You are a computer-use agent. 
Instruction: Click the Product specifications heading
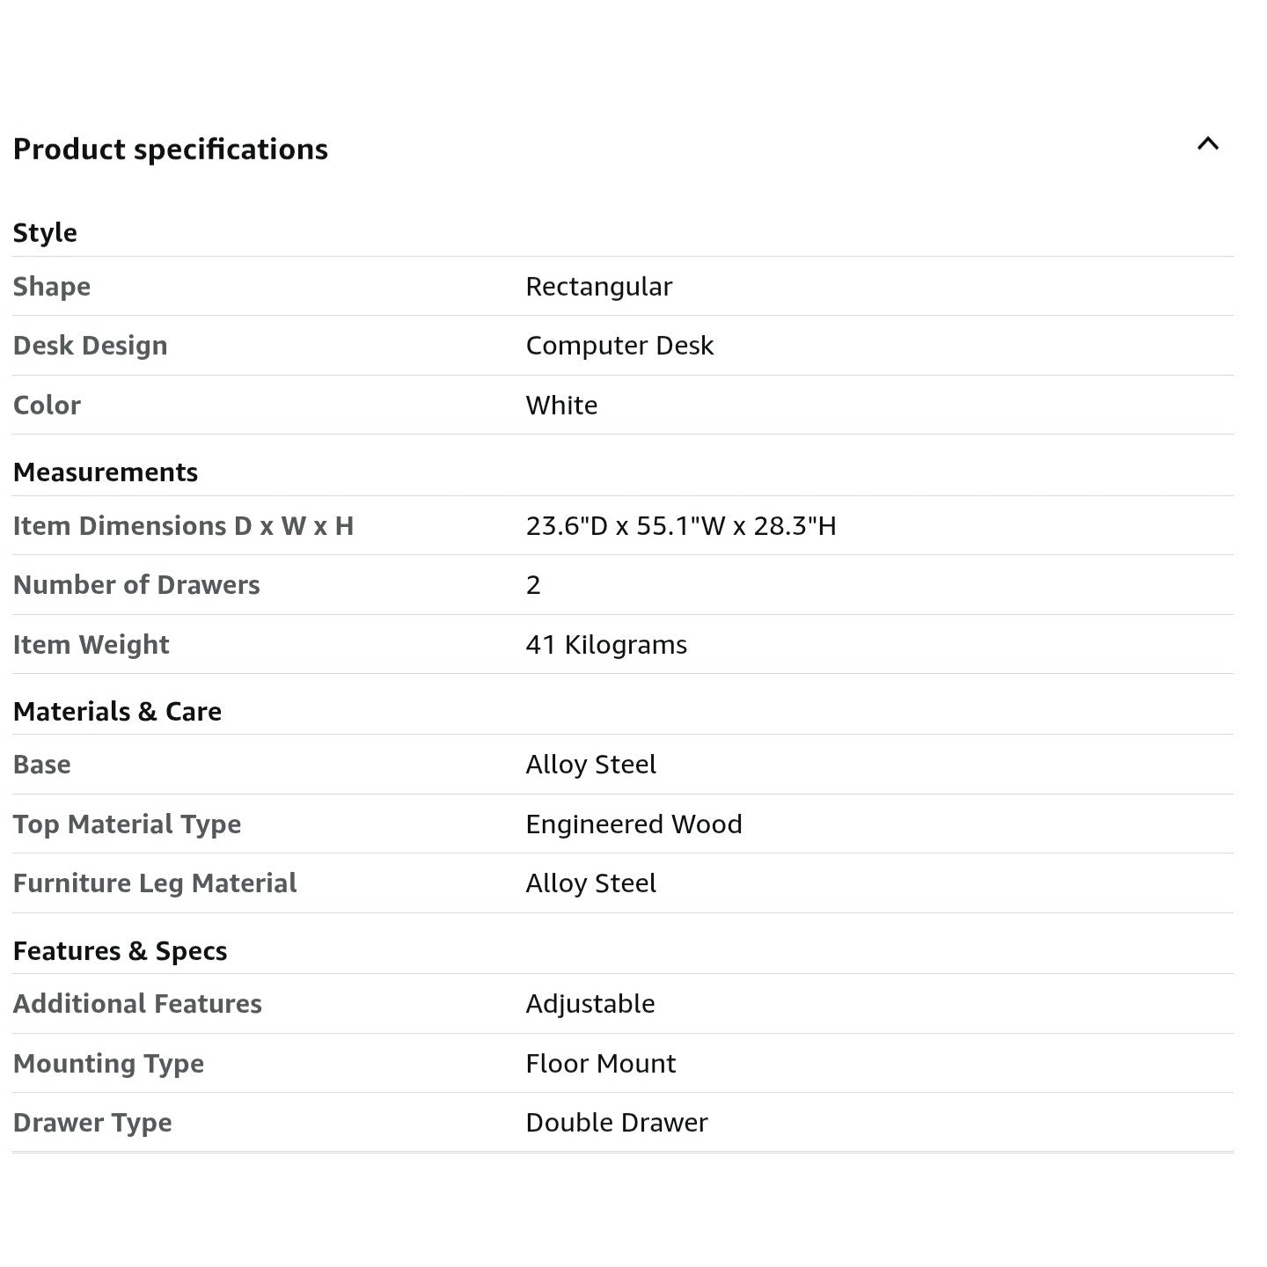click(x=171, y=150)
